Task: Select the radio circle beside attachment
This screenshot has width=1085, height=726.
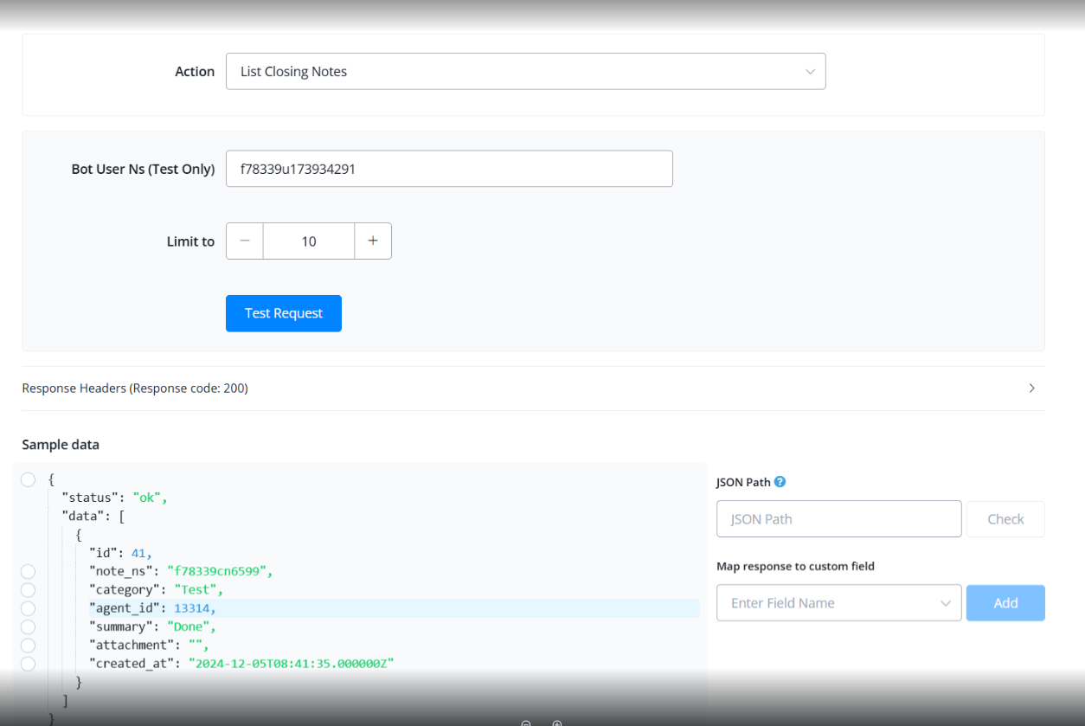Action: pyautogui.click(x=28, y=646)
